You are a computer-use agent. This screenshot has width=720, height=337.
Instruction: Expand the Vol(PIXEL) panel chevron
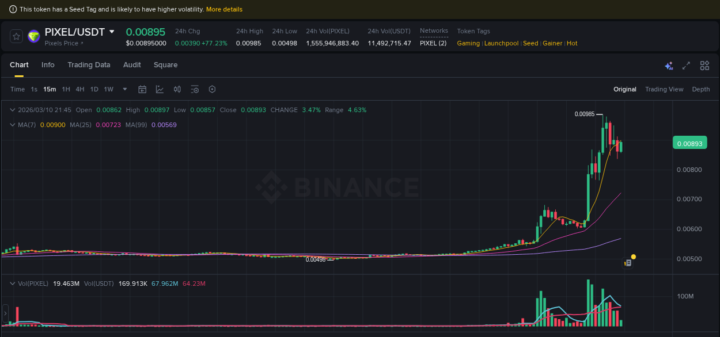(x=12, y=283)
